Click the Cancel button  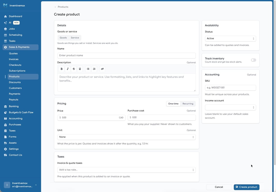pyautogui.click(x=219, y=187)
